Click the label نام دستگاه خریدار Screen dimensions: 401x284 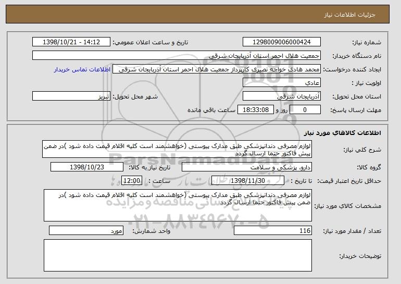[x=357, y=56]
